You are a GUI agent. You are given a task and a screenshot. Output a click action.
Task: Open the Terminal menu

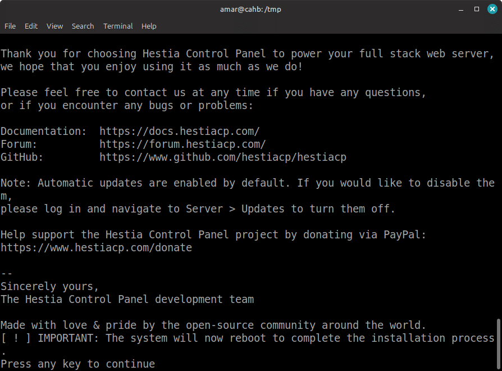[x=118, y=26]
